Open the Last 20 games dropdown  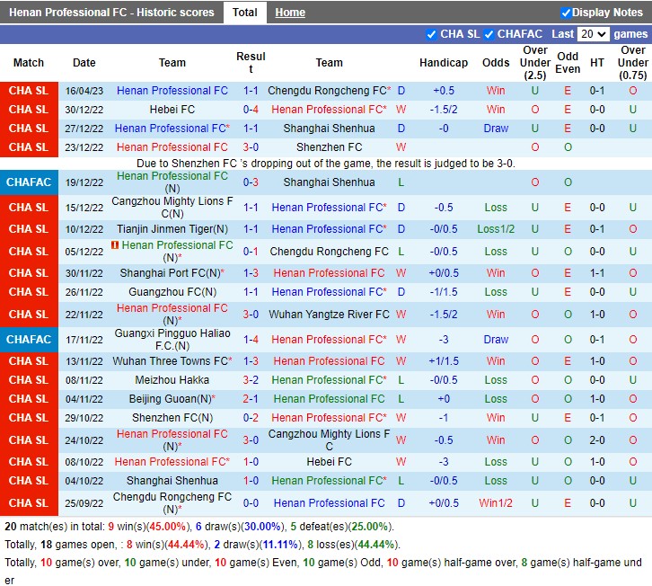click(593, 34)
